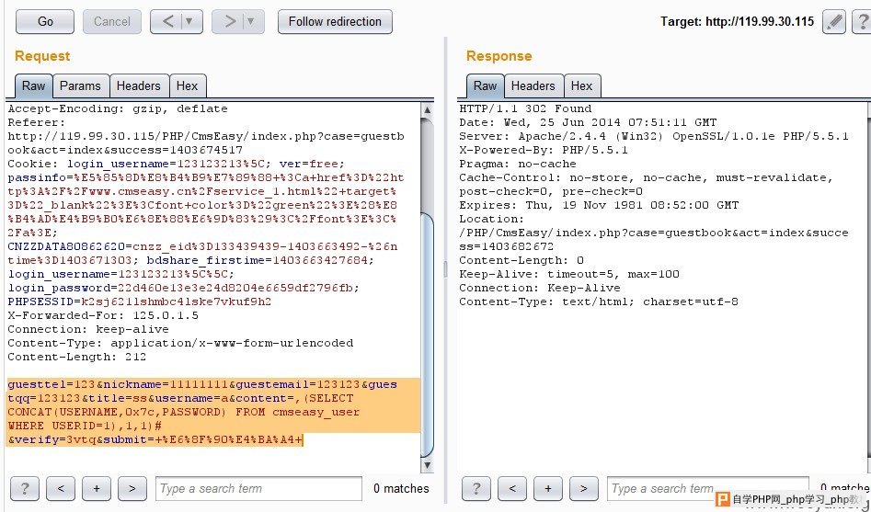Select the Response Raw tab
The width and height of the screenshot is (871, 512).
click(x=485, y=86)
